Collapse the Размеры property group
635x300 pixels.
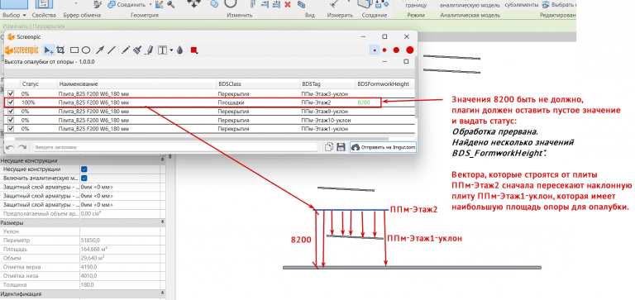point(162,222)
